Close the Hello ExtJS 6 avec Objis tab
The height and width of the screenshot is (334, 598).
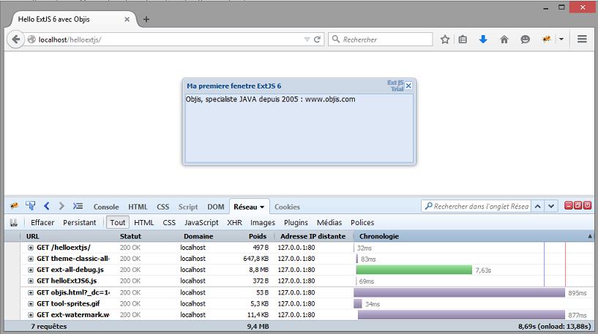click(127, 20)
